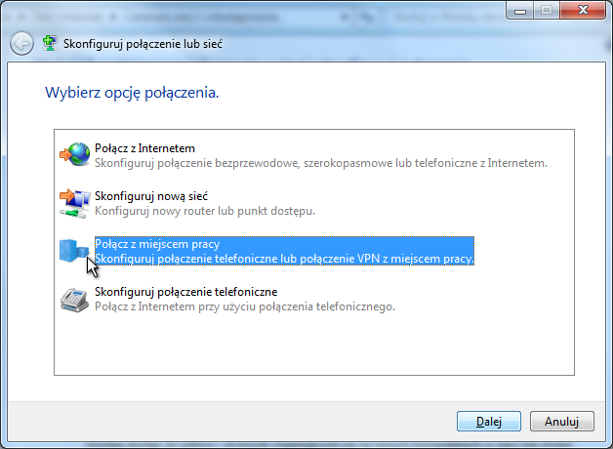
Task: Minimize the connection wizard window
Action: 518,10
